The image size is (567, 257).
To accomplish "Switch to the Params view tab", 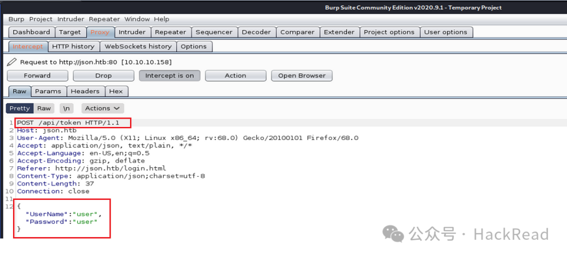I will [x=48, y=91].
